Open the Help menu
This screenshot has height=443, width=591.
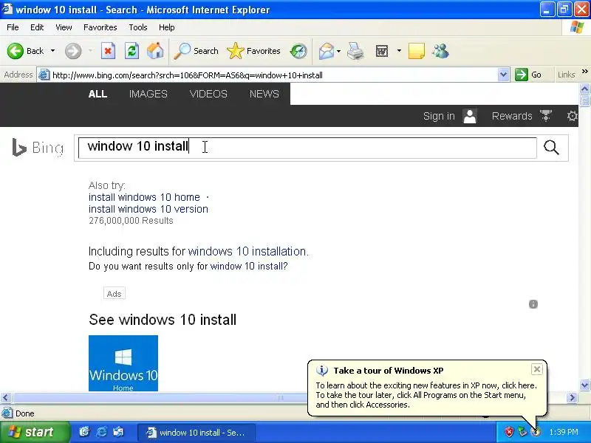(x=167, y=27)
